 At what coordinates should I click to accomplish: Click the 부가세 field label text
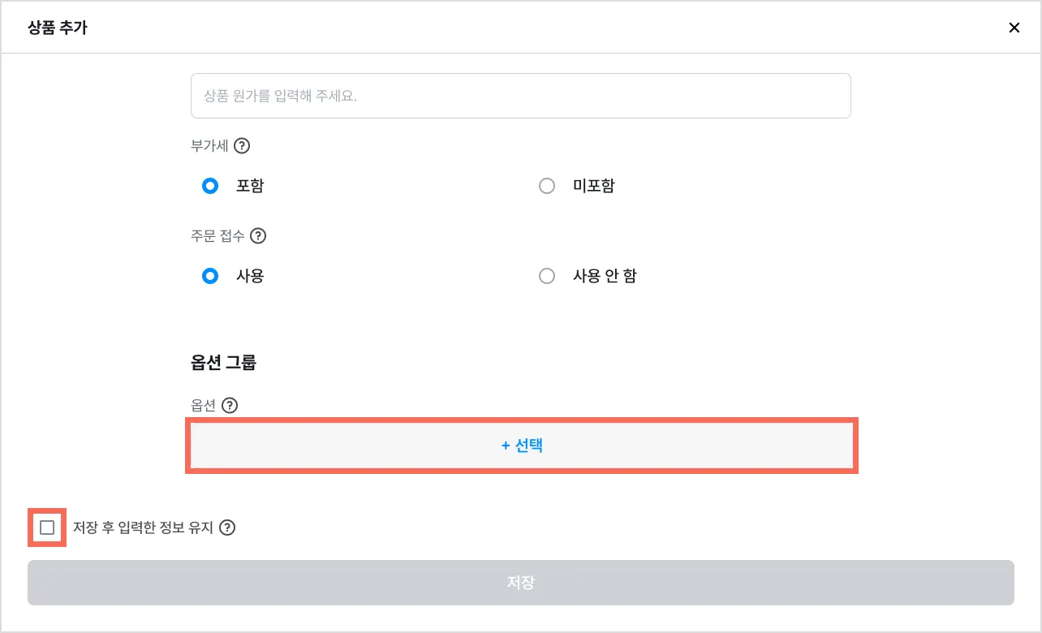tap(209, 147)
